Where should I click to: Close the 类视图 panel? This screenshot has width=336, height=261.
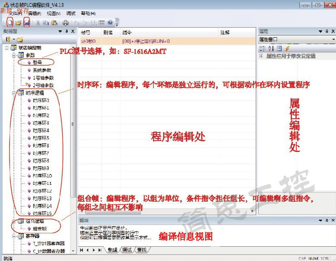pyautogui.click(x=73, y=31)
